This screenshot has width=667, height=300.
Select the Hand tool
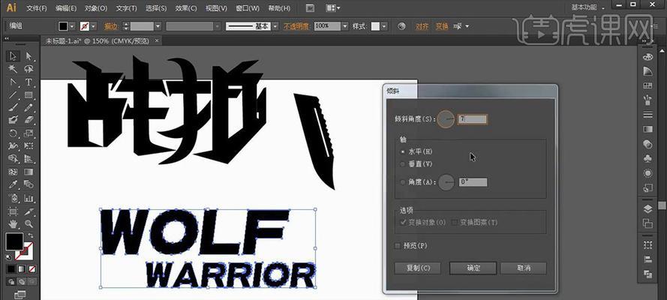point(14,223)
